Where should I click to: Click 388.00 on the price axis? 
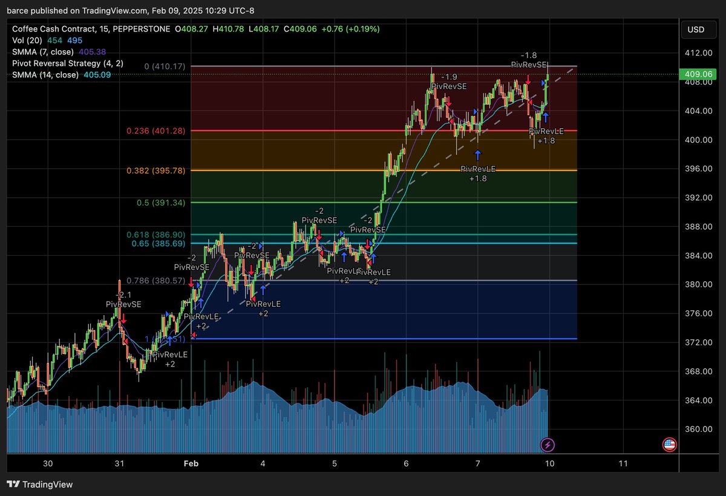[699, 227]
